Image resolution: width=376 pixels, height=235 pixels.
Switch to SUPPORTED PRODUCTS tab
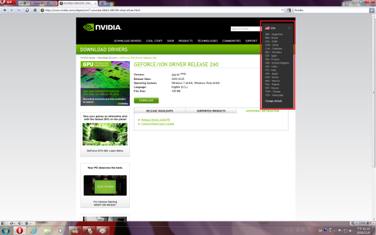coord(211,111)
